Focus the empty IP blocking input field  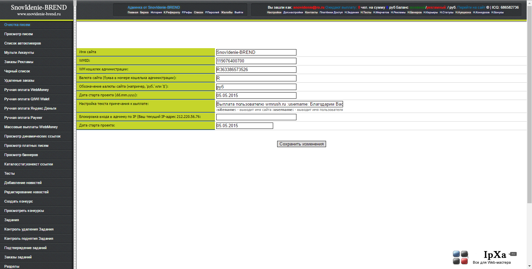pos(256,117)
